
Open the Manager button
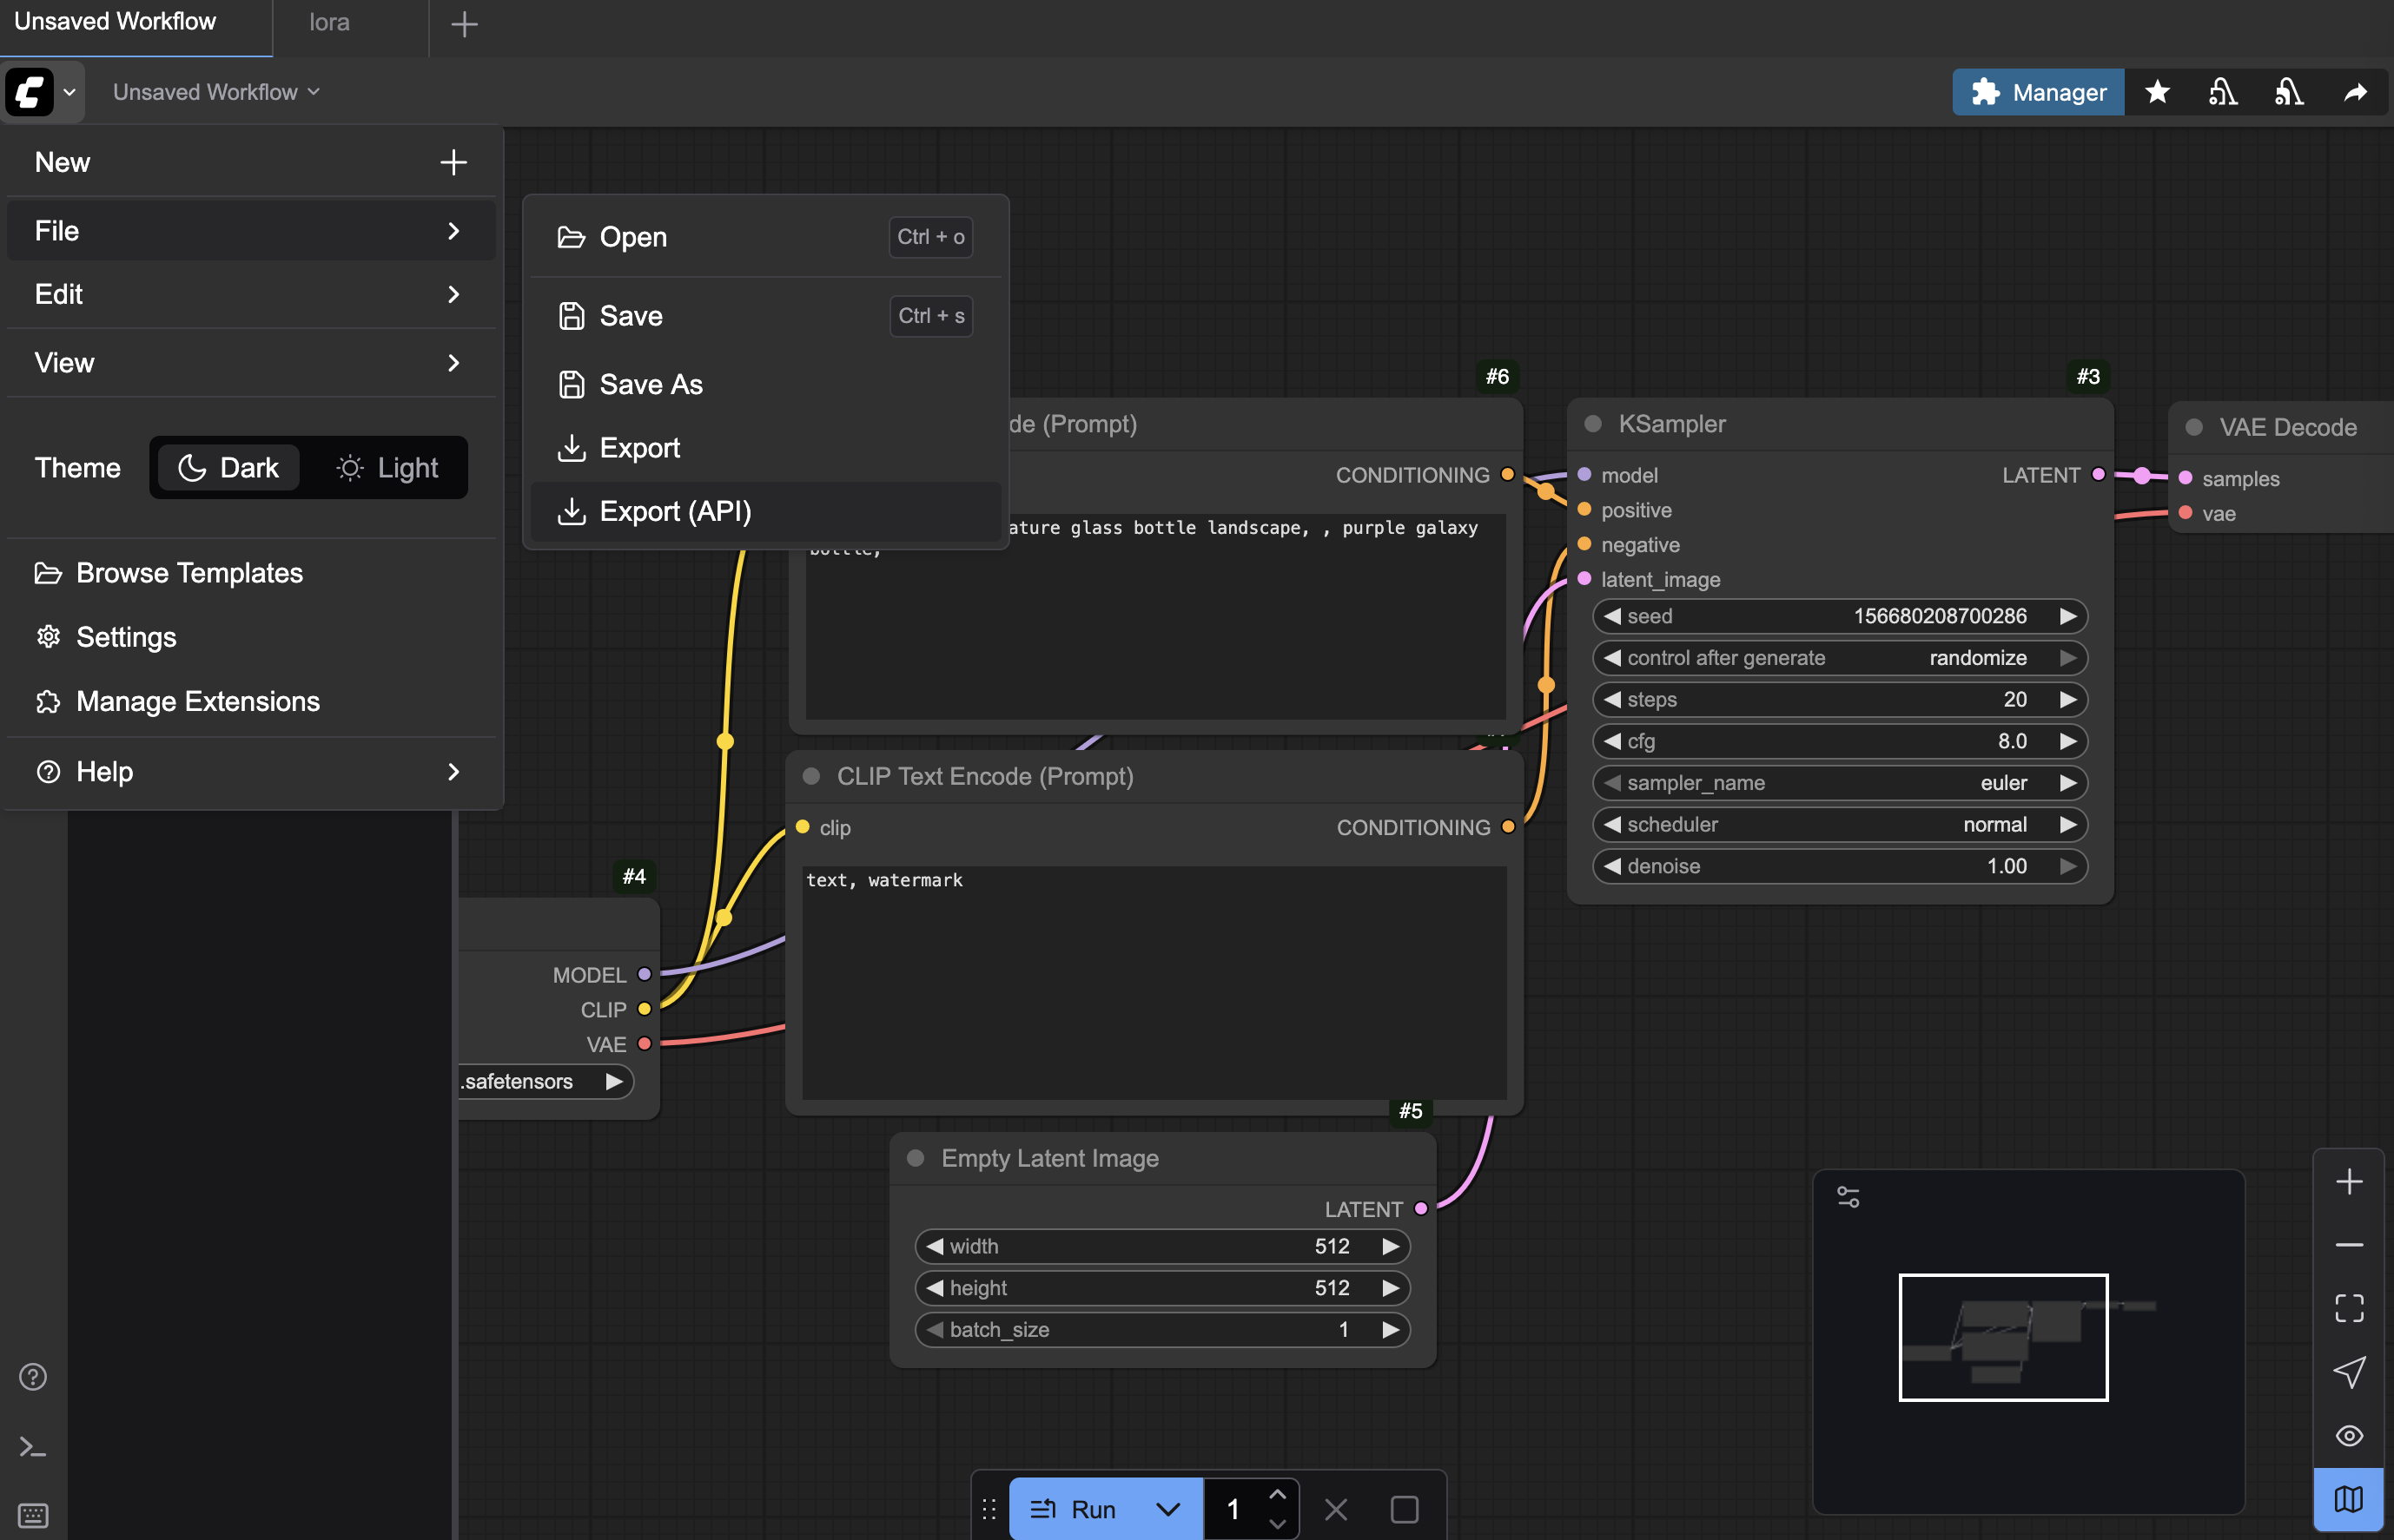click(x=2038, y=92)
